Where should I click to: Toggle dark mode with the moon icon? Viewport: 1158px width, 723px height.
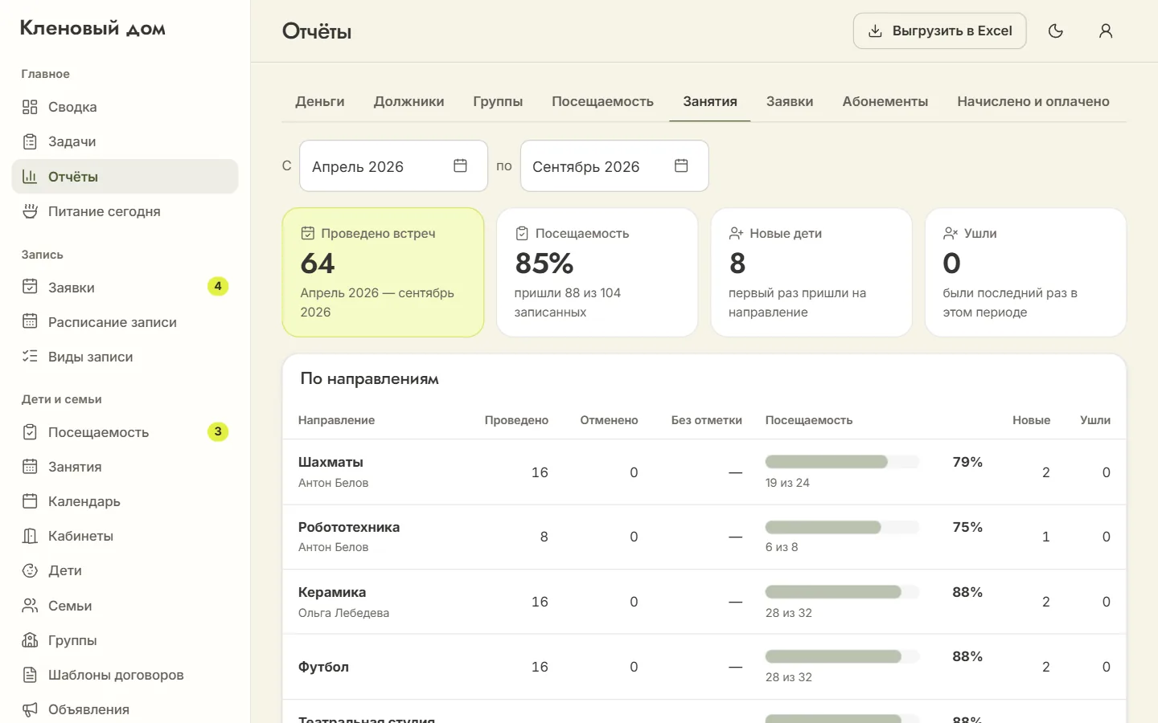(1056, 31)
